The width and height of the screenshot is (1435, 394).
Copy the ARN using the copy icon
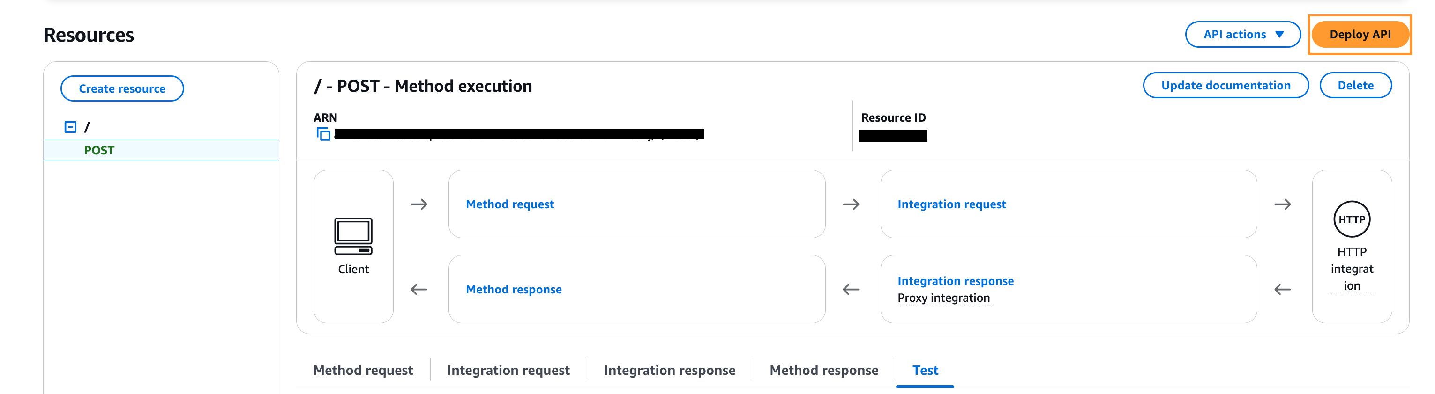tap(323, 134)
